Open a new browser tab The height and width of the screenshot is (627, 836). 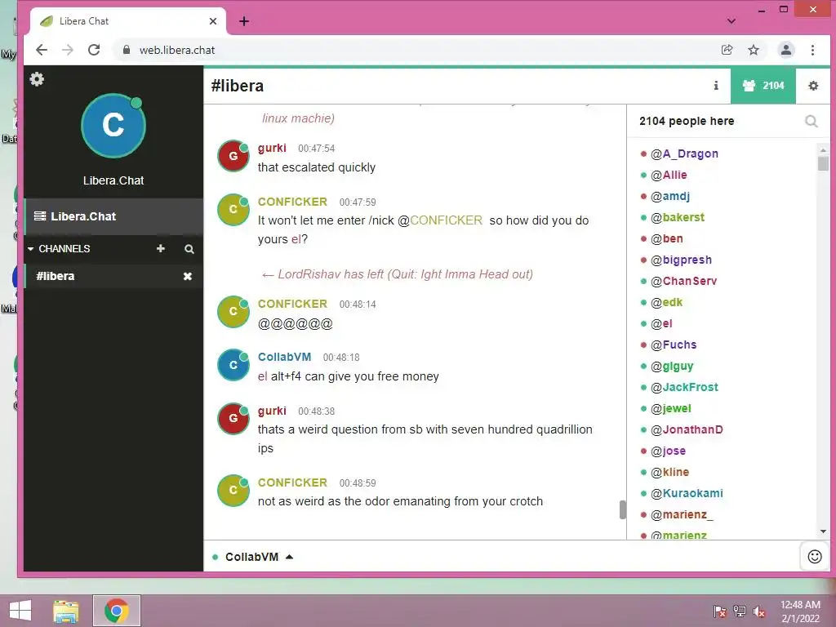pos(244,21)
